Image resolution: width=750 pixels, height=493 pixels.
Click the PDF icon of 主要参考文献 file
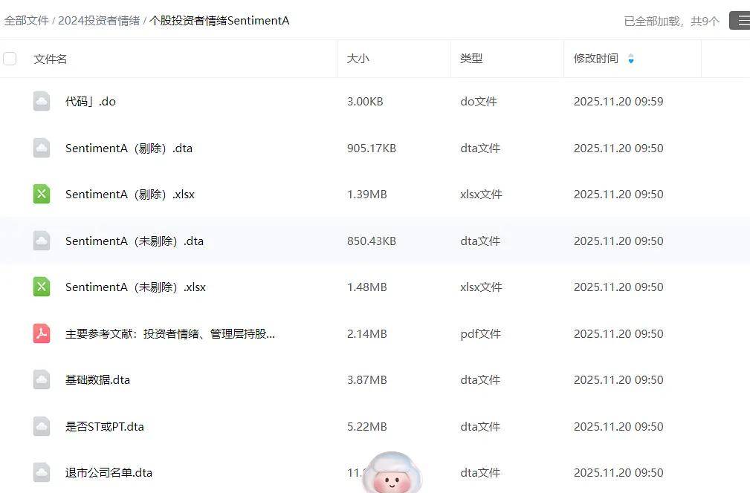(42, 333)
